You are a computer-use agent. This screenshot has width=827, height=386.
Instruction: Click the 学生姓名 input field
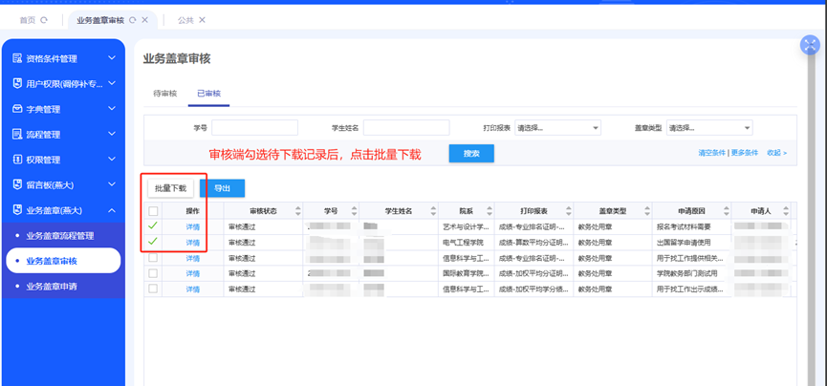(405, 128)
